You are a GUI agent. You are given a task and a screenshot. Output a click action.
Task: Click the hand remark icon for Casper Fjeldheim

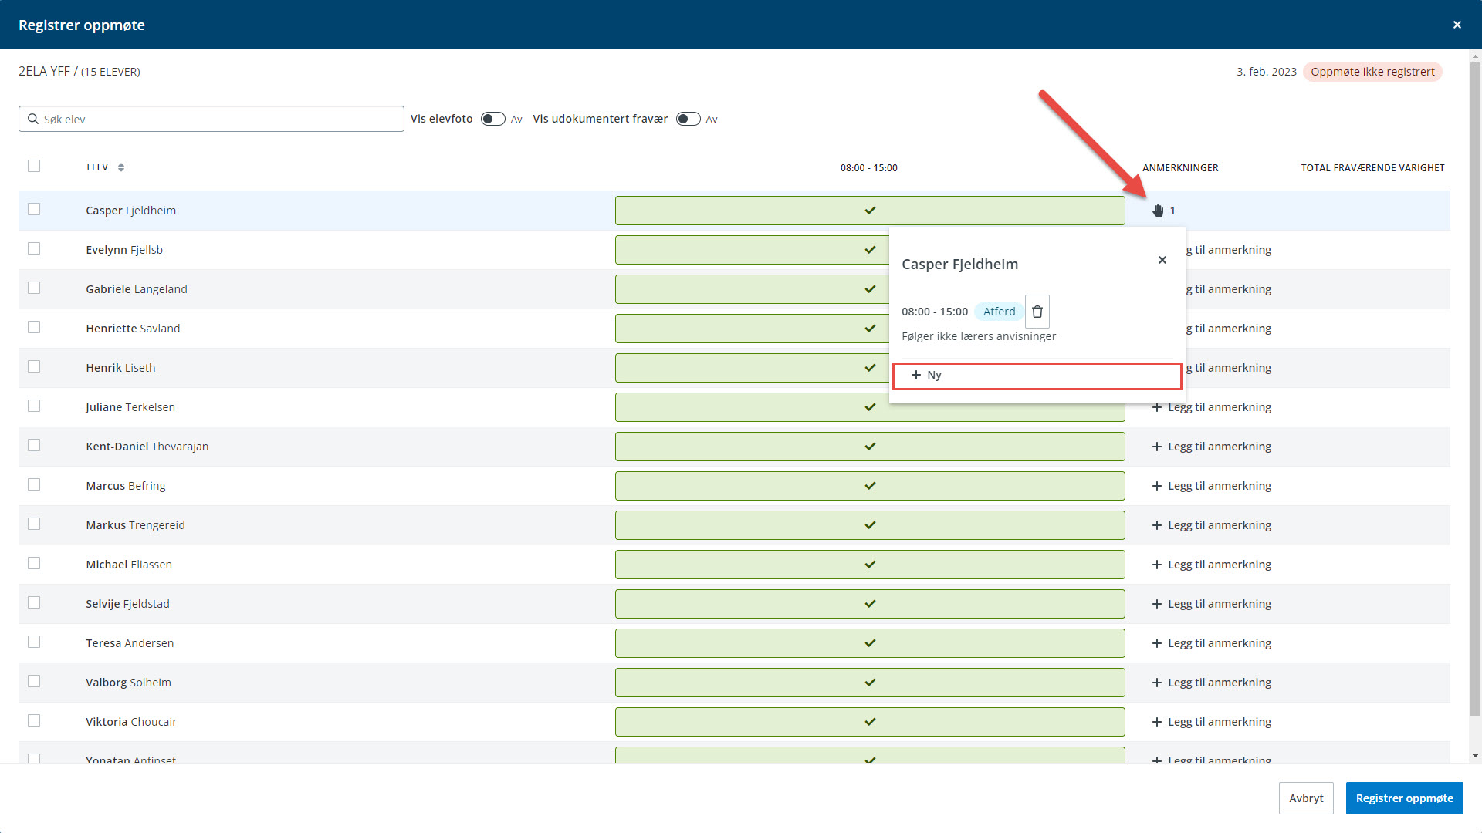pos(1158,211)
